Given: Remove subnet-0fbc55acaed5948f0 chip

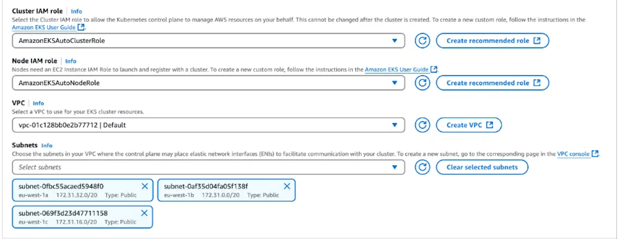Looking at the screenshot, I should pyautogui.click(x=145, y=186).
